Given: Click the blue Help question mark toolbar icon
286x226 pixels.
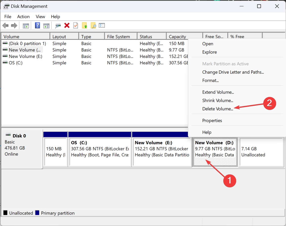Looking at the screenshot, I should [x=37, y=25].
